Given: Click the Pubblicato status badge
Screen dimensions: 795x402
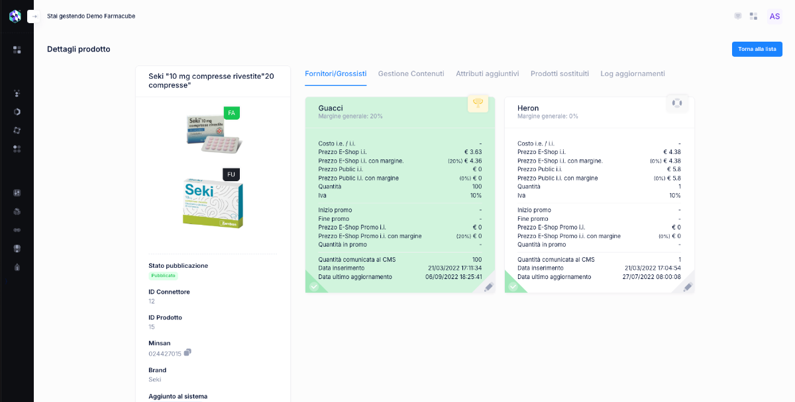Looking at the screenshot, I should coord(163,275).
